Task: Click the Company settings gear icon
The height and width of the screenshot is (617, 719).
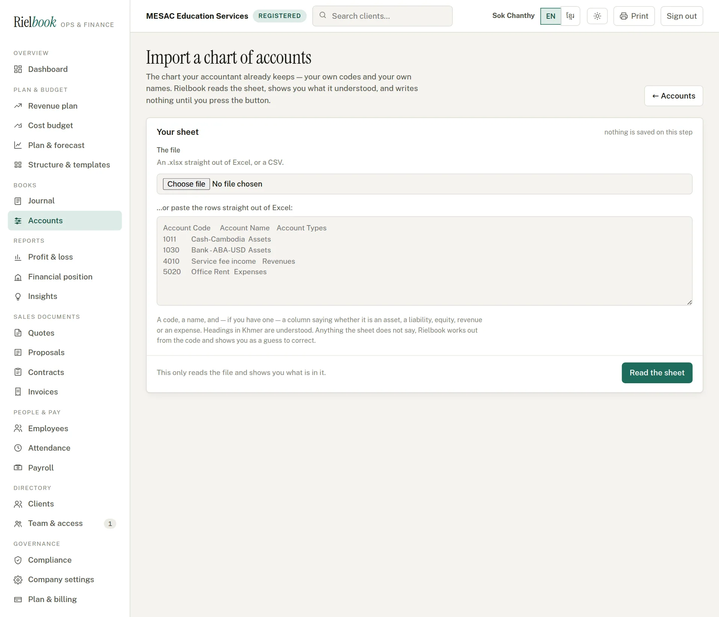Action: point(18,580)
